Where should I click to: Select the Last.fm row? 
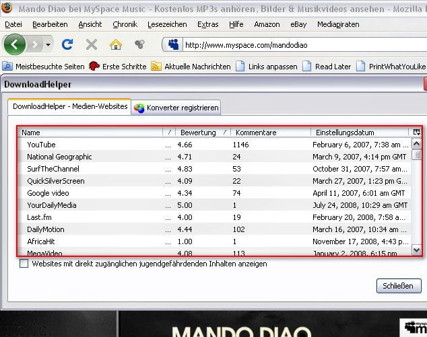[x=214, y=217]
